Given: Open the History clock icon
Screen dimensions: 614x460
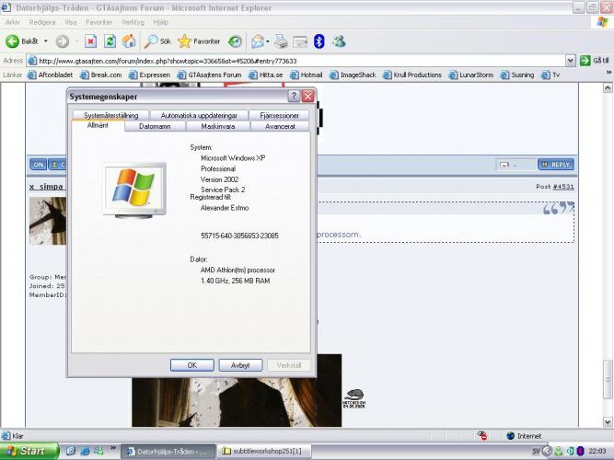Looking at the screenshot, I should click(x=235, y=41).
